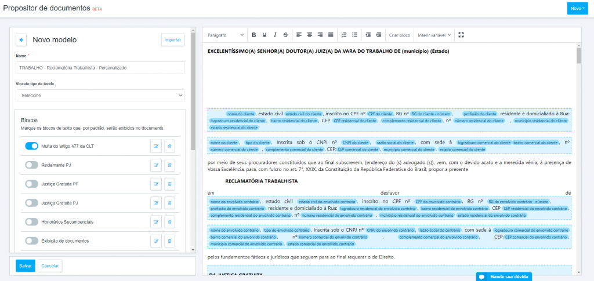Viewport: 594px width, 281px height.
Task: Enable the Justiça Gratuita PF toggle
Action: pyautogui.click(x=32, y=184)
